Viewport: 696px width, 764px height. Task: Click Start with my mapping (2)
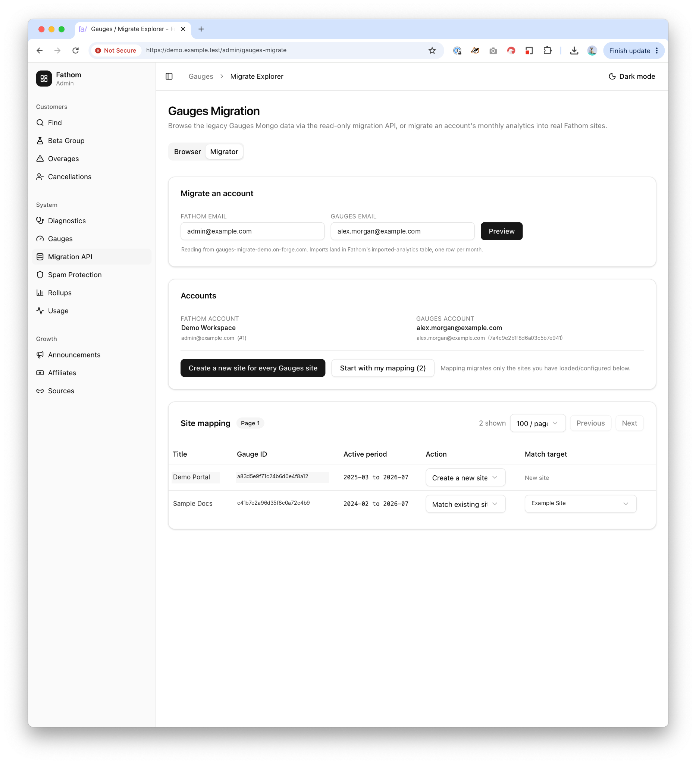[383, 368]
